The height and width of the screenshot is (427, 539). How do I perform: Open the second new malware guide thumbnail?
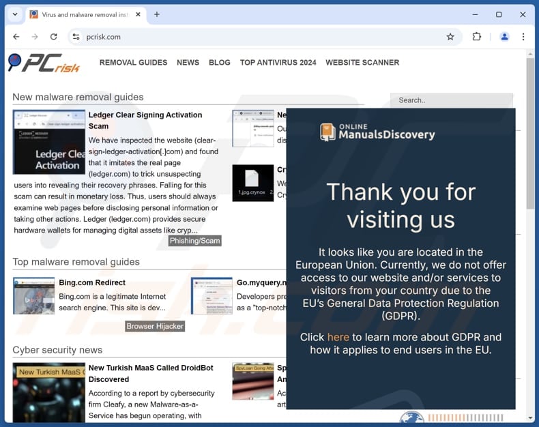click(x=253, y=128)
